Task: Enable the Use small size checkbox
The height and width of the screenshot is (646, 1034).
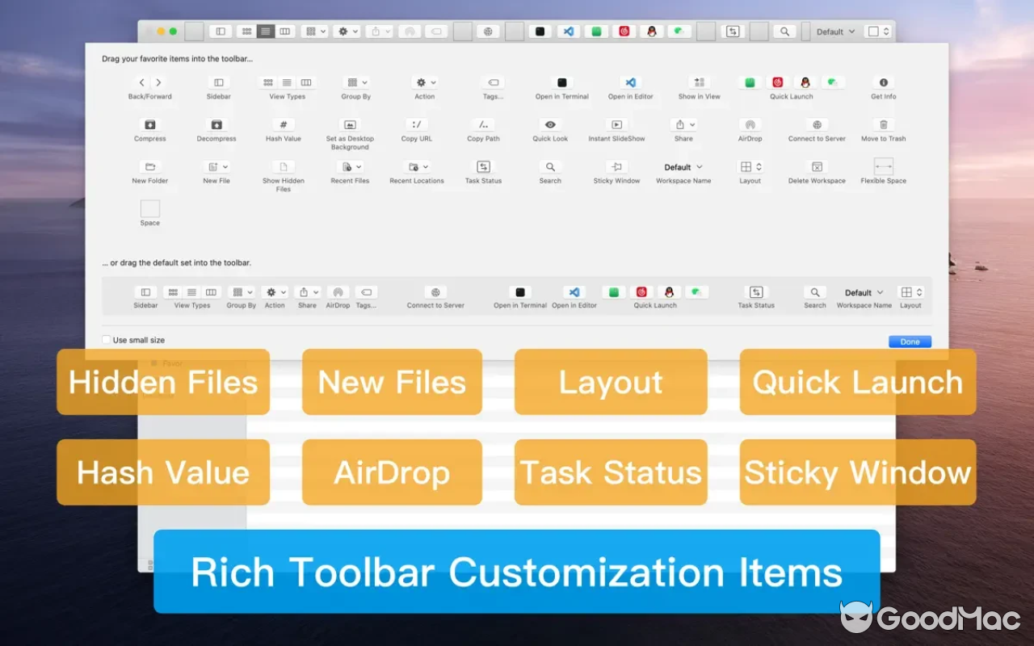Action: click(x=106, y=340)
